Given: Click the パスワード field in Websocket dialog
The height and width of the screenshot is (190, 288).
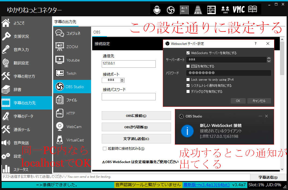Looking at the screenshot, I should tap(229, 73).
